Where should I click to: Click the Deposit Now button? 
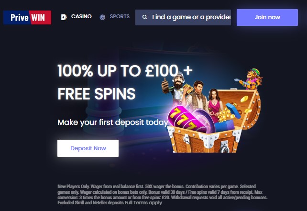click(x=88, y=148)
